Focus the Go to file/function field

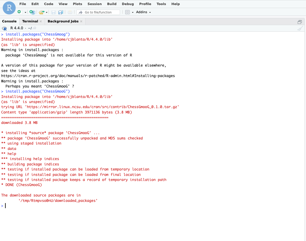coord(98,12)
